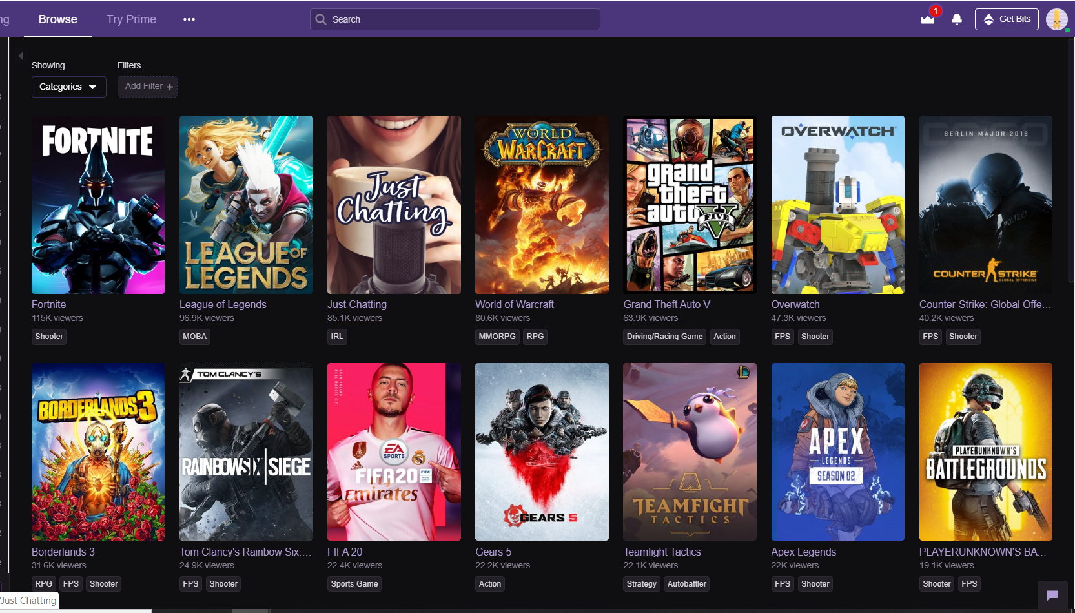
Task: Open the Fortnite category thumbnail
Action: pyautogui.click(x=97, y=204)
